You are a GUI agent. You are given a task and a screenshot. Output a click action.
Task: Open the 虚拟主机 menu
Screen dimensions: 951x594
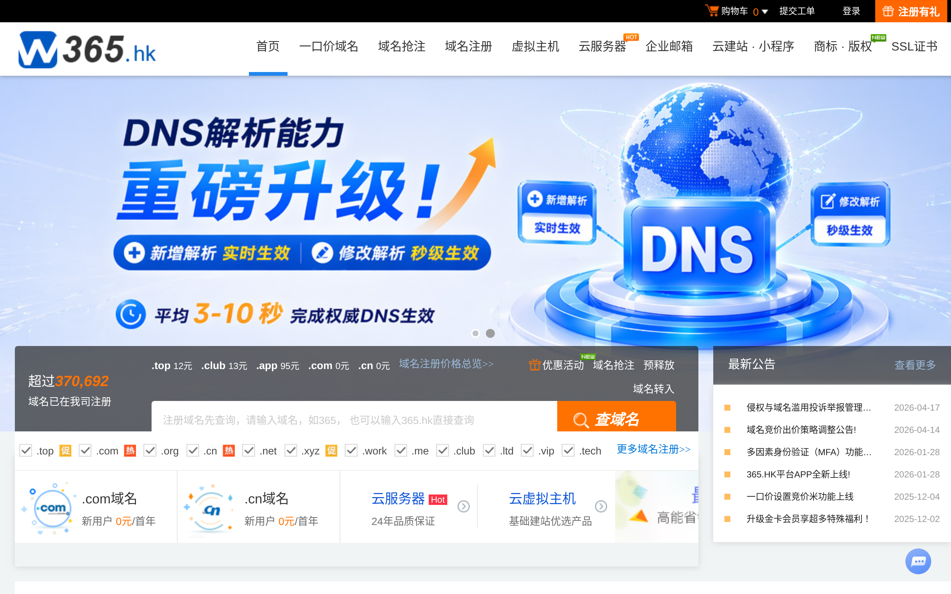pyautogui.click(x=535, y=46)
